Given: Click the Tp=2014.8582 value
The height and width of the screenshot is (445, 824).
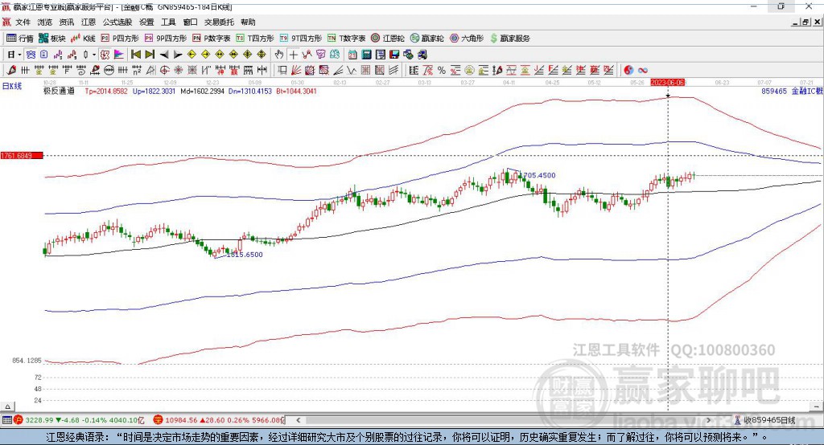Looking at the screenshot, I should tap(106, 91).
